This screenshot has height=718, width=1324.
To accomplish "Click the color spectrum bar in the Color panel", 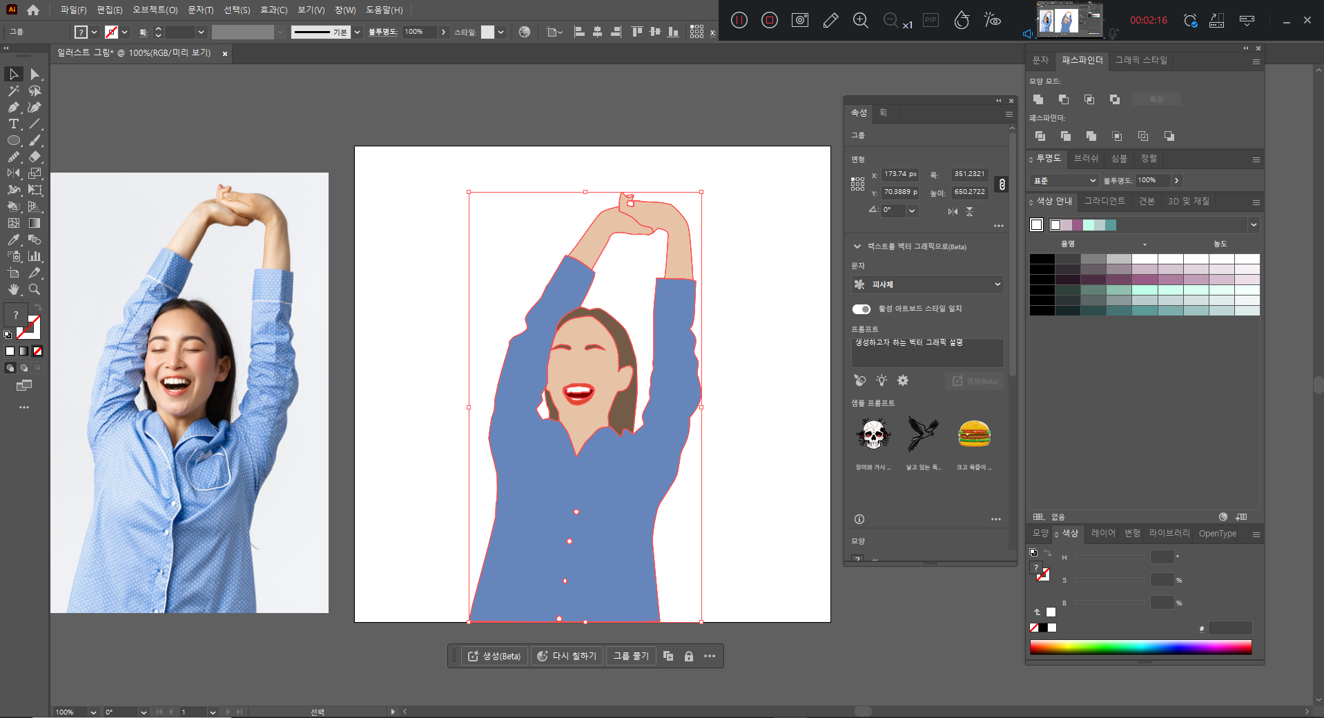I will [x=1140, y=647].
